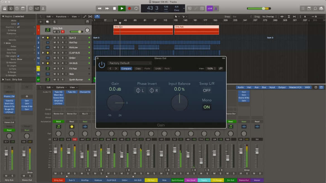Viewport: 326px width, 183px height.
Task: Click the Rewind transport button
Action: click(99, 9)
